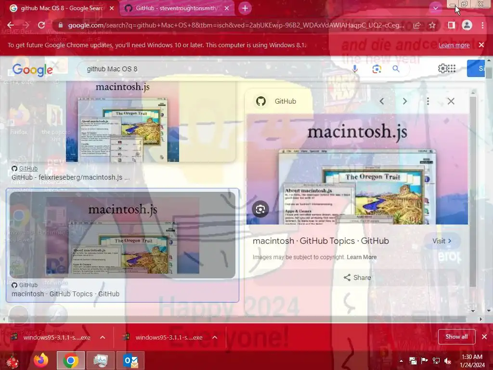
Task: Open Google quick settings gear
Action: pyautogui.click(x=443, y=68)
